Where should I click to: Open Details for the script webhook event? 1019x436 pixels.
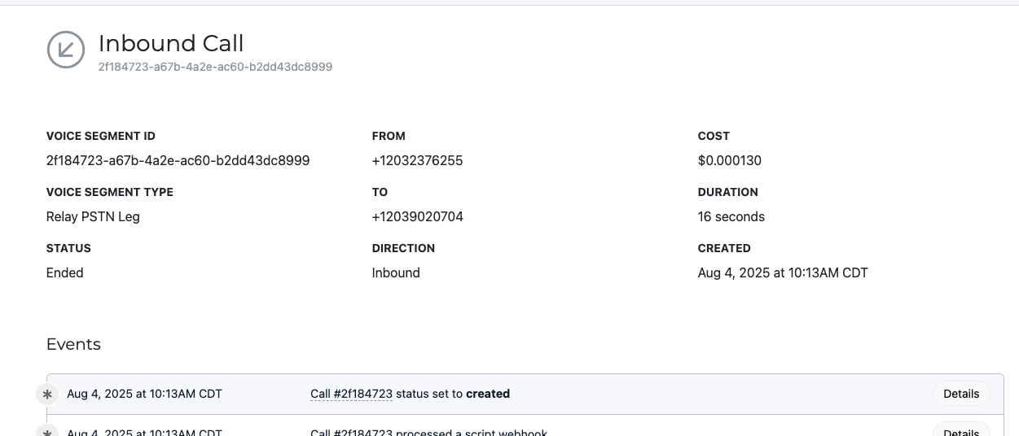961,430
